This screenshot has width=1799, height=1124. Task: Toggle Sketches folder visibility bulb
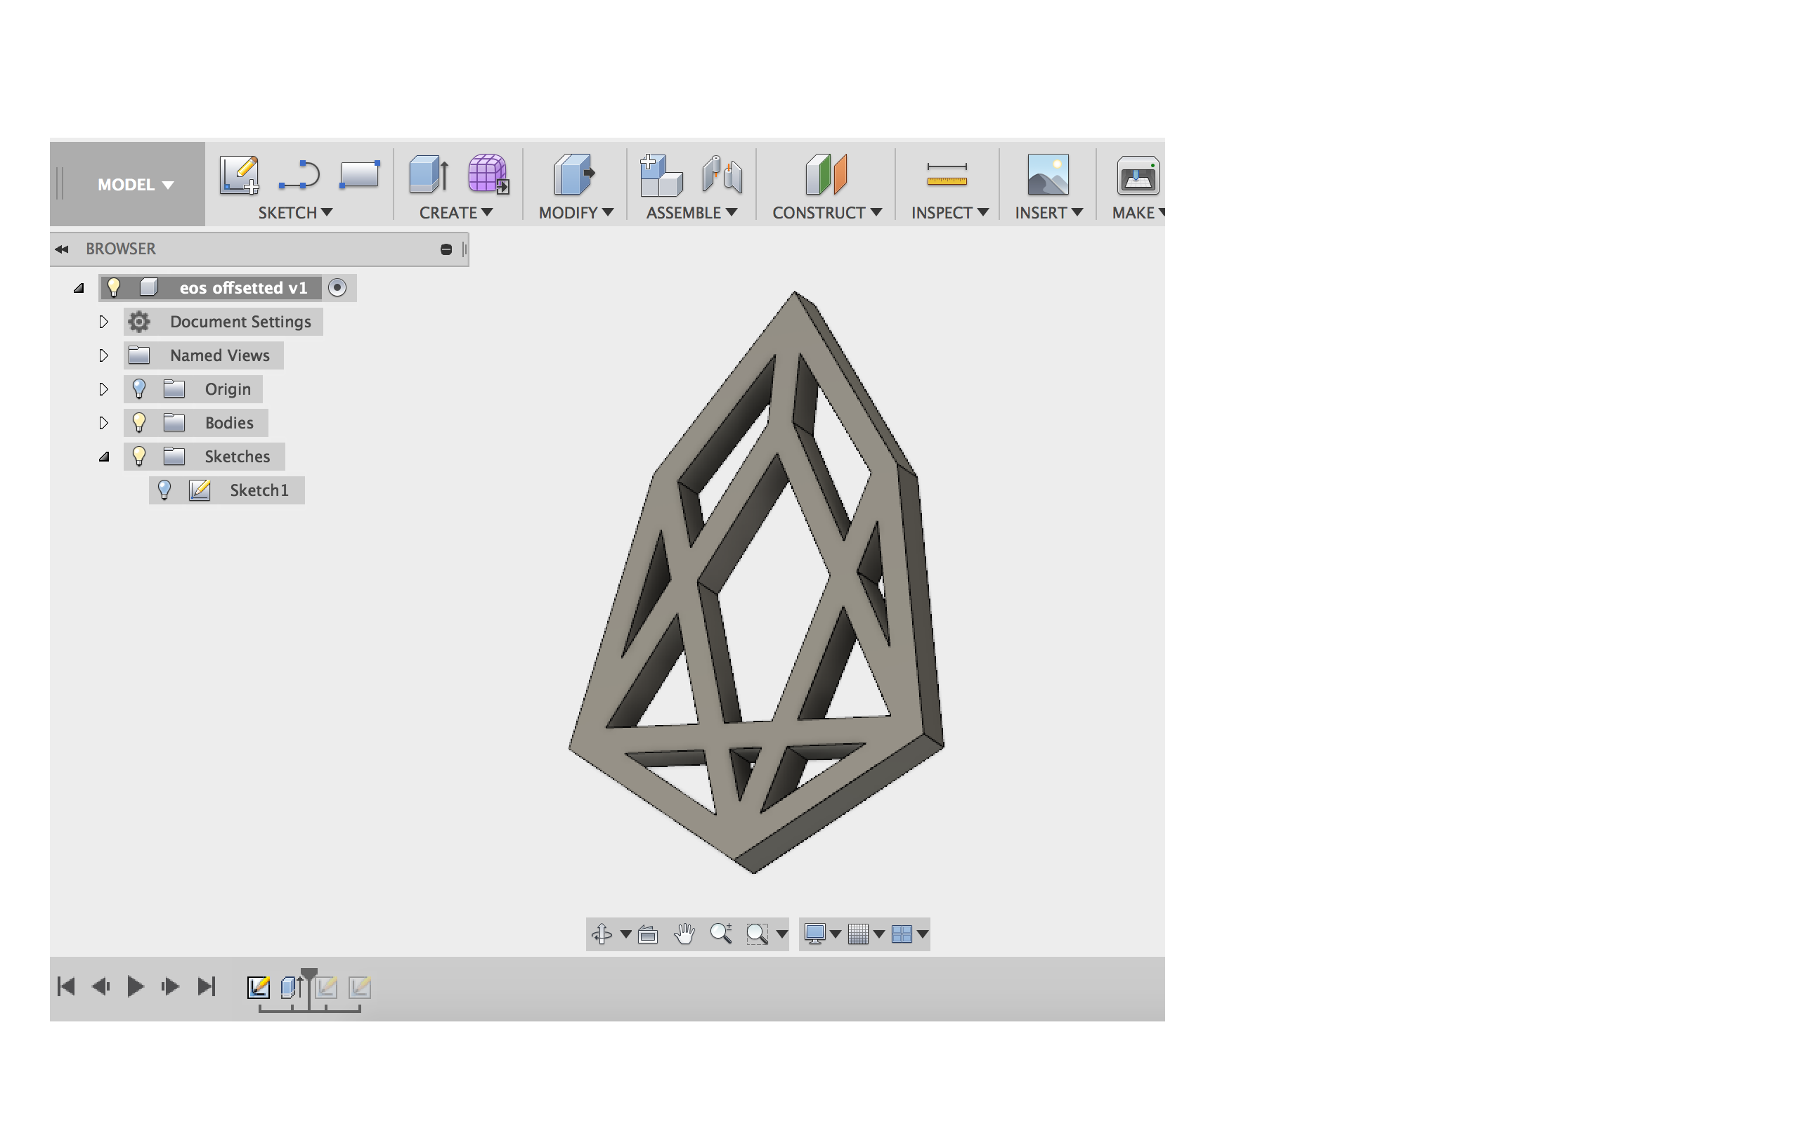(x=139, y=456)
